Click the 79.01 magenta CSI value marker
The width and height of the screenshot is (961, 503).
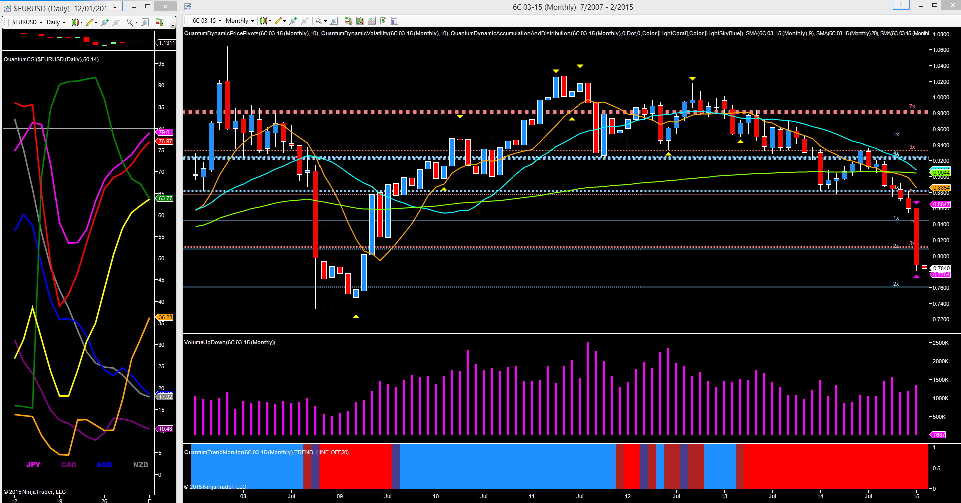[x=164, y=132]
